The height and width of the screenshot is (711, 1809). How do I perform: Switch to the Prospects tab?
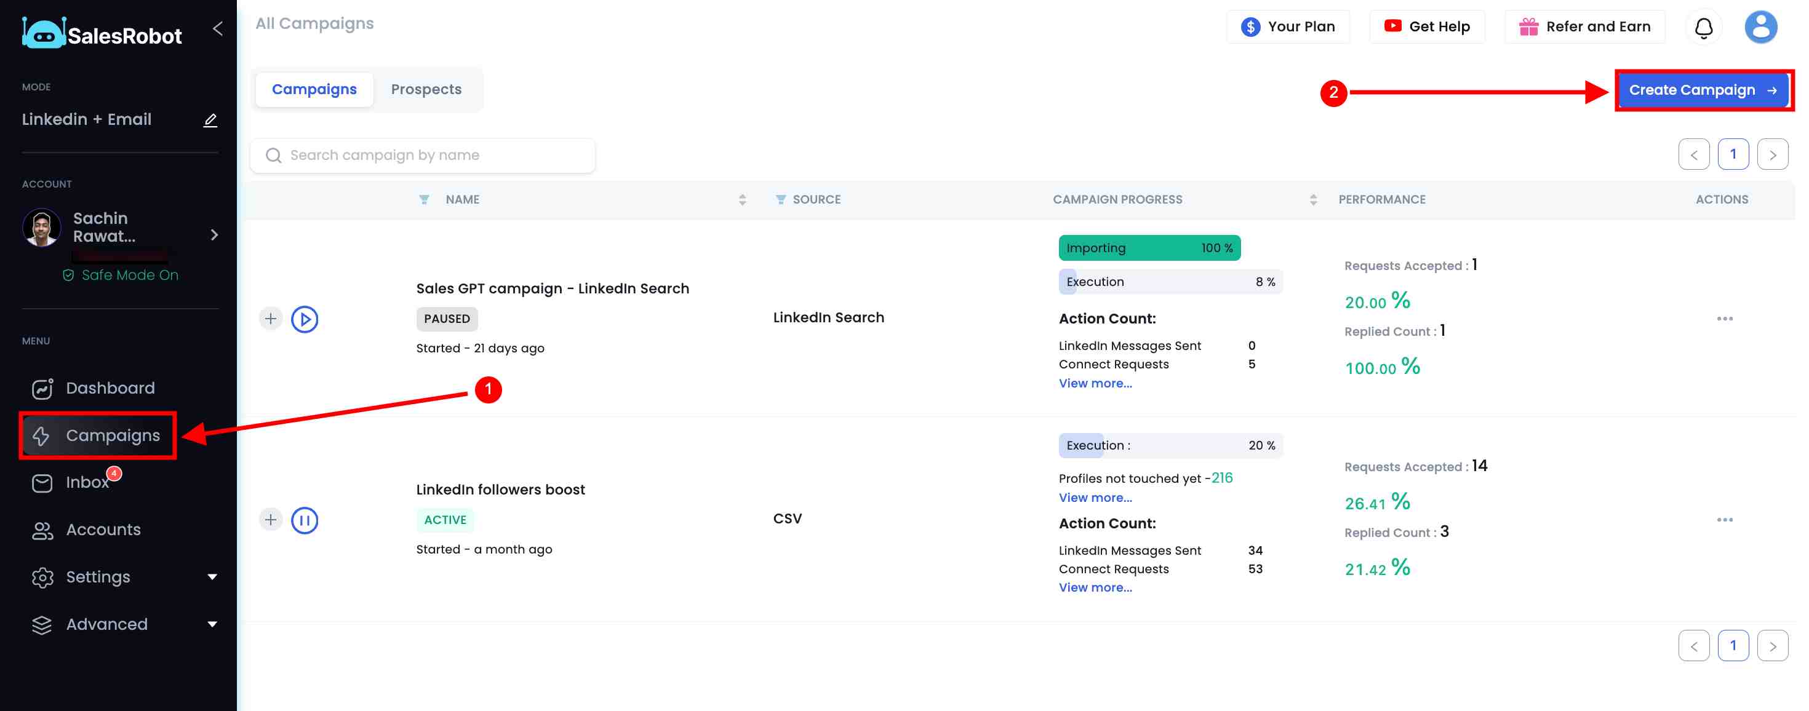pos(426,87)
